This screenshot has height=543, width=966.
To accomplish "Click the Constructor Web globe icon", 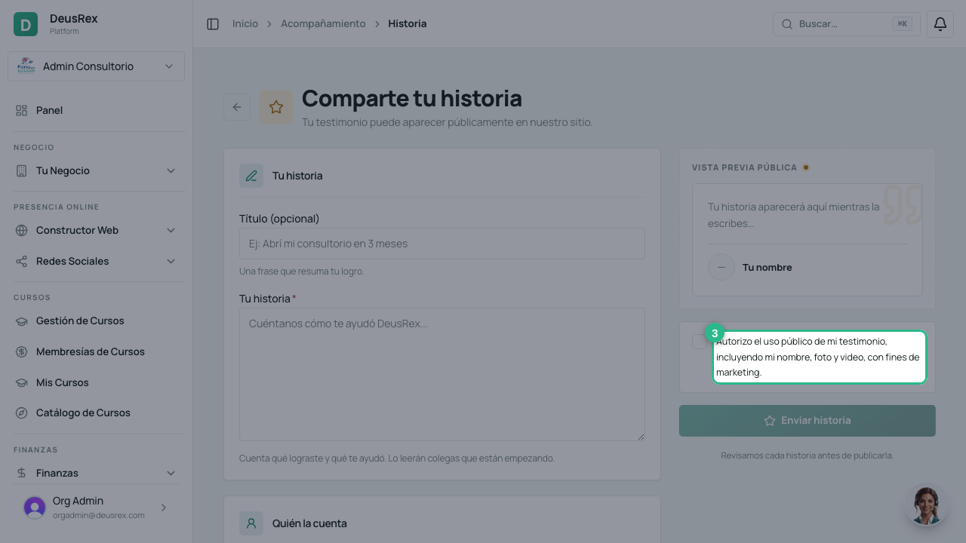I will point(21,230).
